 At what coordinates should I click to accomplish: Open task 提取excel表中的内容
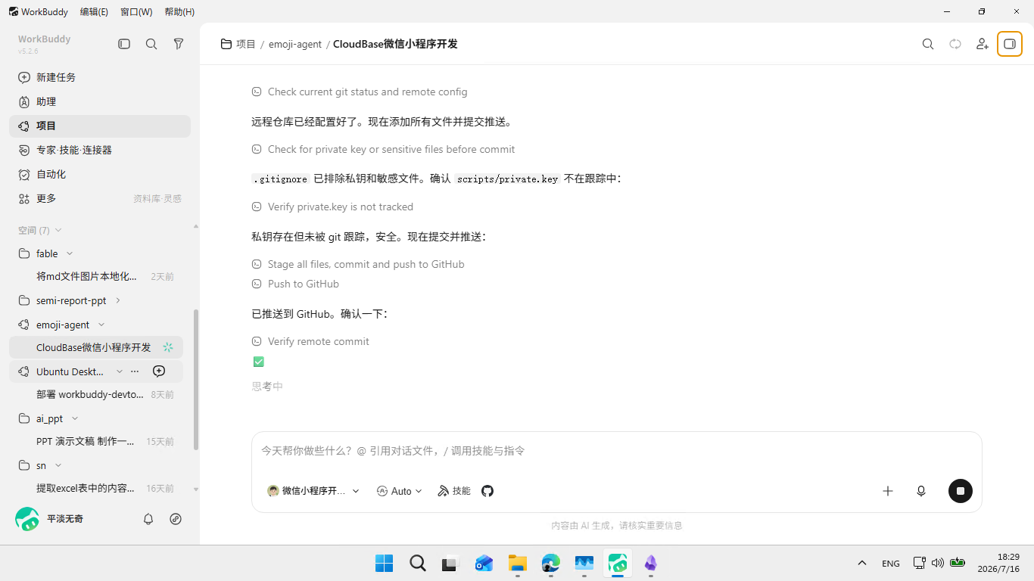pos(96,488)
